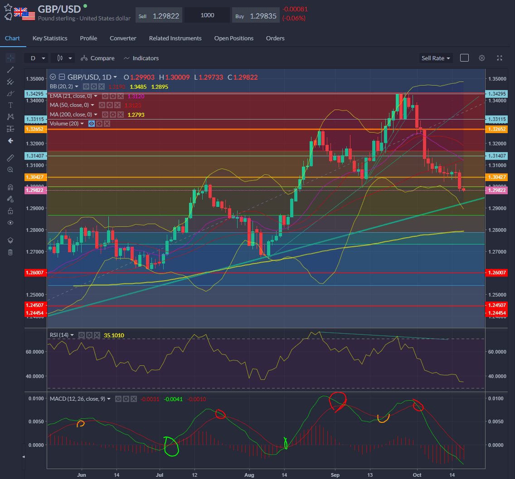Open chart settings gear at top right
The image size is (515, 479).
481,58
